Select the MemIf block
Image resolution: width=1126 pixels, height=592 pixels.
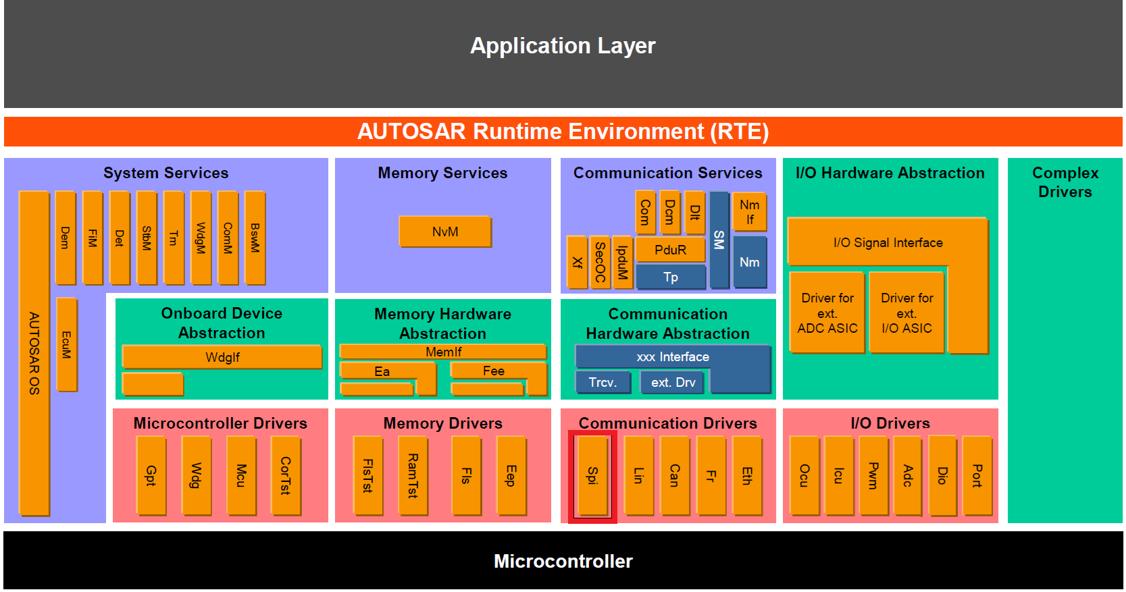443,352
